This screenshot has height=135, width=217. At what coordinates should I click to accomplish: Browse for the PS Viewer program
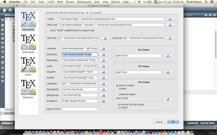coord(168,72)
